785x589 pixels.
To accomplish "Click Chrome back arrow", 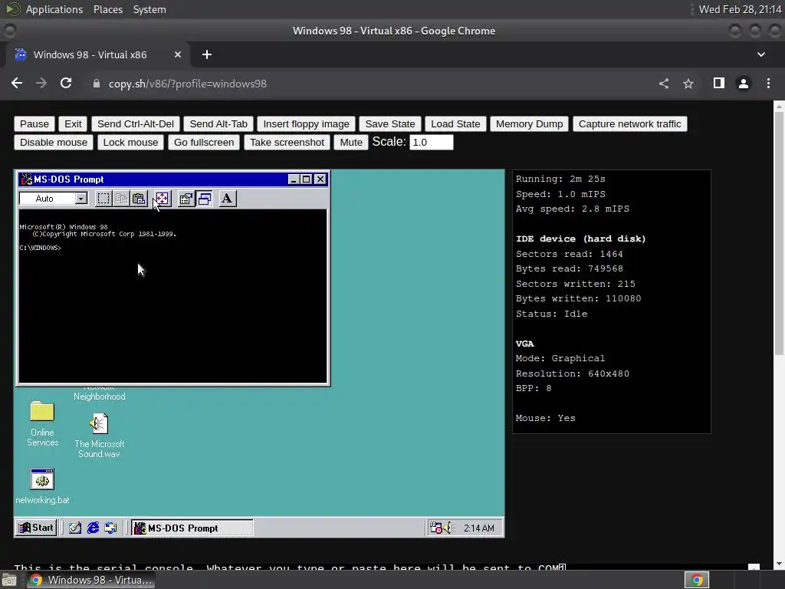I will [17, 84].
